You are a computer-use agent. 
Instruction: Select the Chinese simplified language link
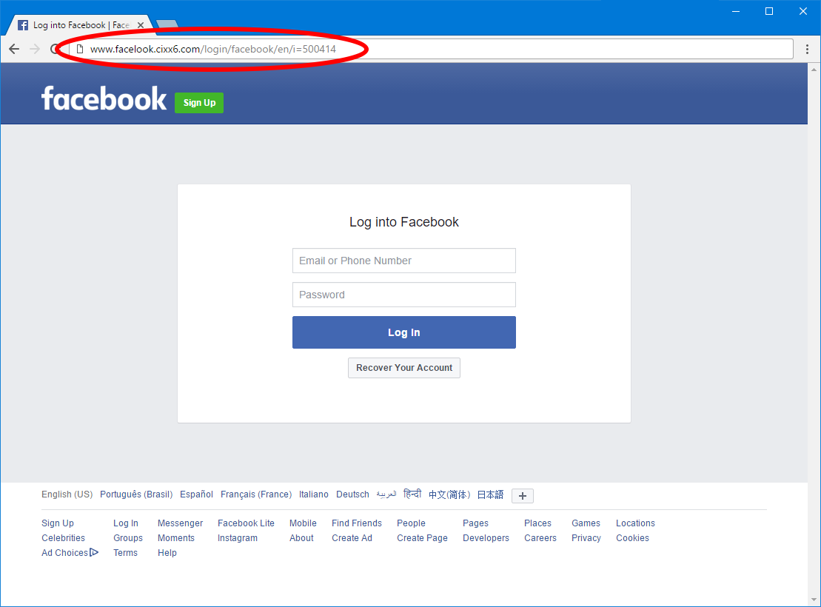(x=449, y=494)
